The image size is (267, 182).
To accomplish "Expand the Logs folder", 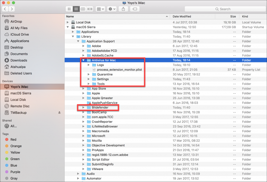I will [89, 65].
